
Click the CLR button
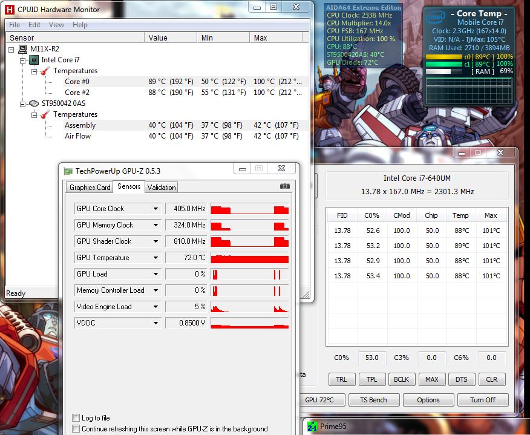[x=492, y=379]
